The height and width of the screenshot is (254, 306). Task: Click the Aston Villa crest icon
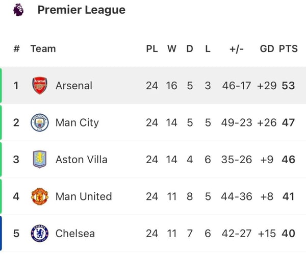[39, 159]
